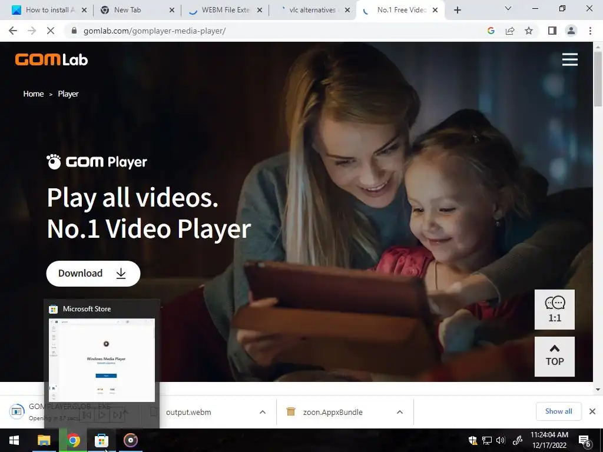Share this page using the share icon

coord(510,31)
